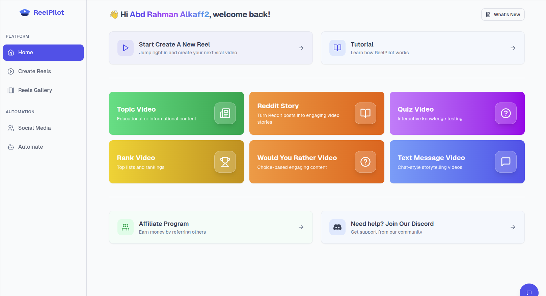Select the Reddit Story card
Viewport: 546px width, 296px height.
click(x=317, y=113)
